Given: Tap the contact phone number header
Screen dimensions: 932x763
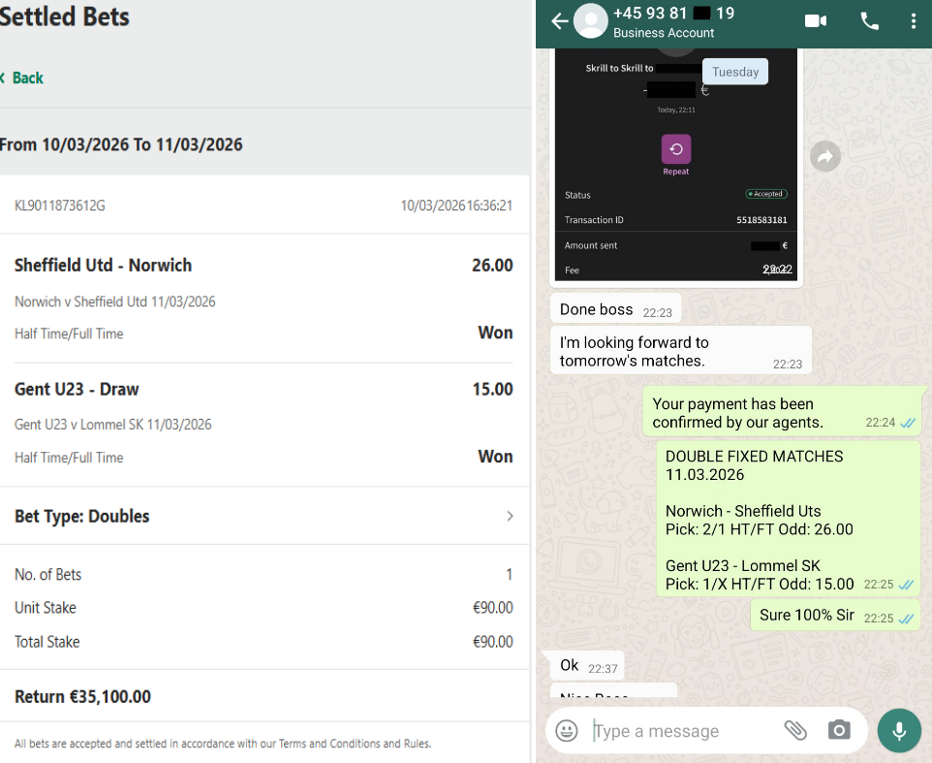Looking at the screenshot, I should (673, 13).
